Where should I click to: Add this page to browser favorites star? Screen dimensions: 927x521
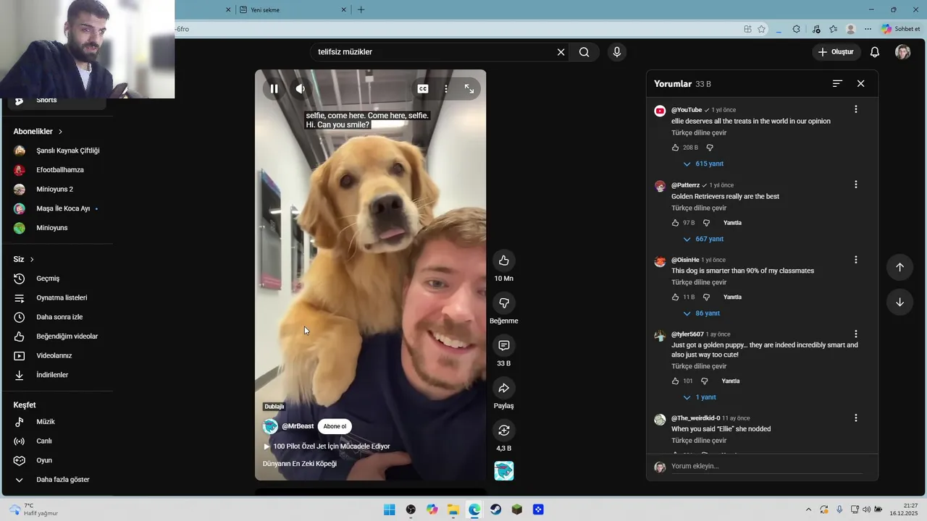pos(761,29)
